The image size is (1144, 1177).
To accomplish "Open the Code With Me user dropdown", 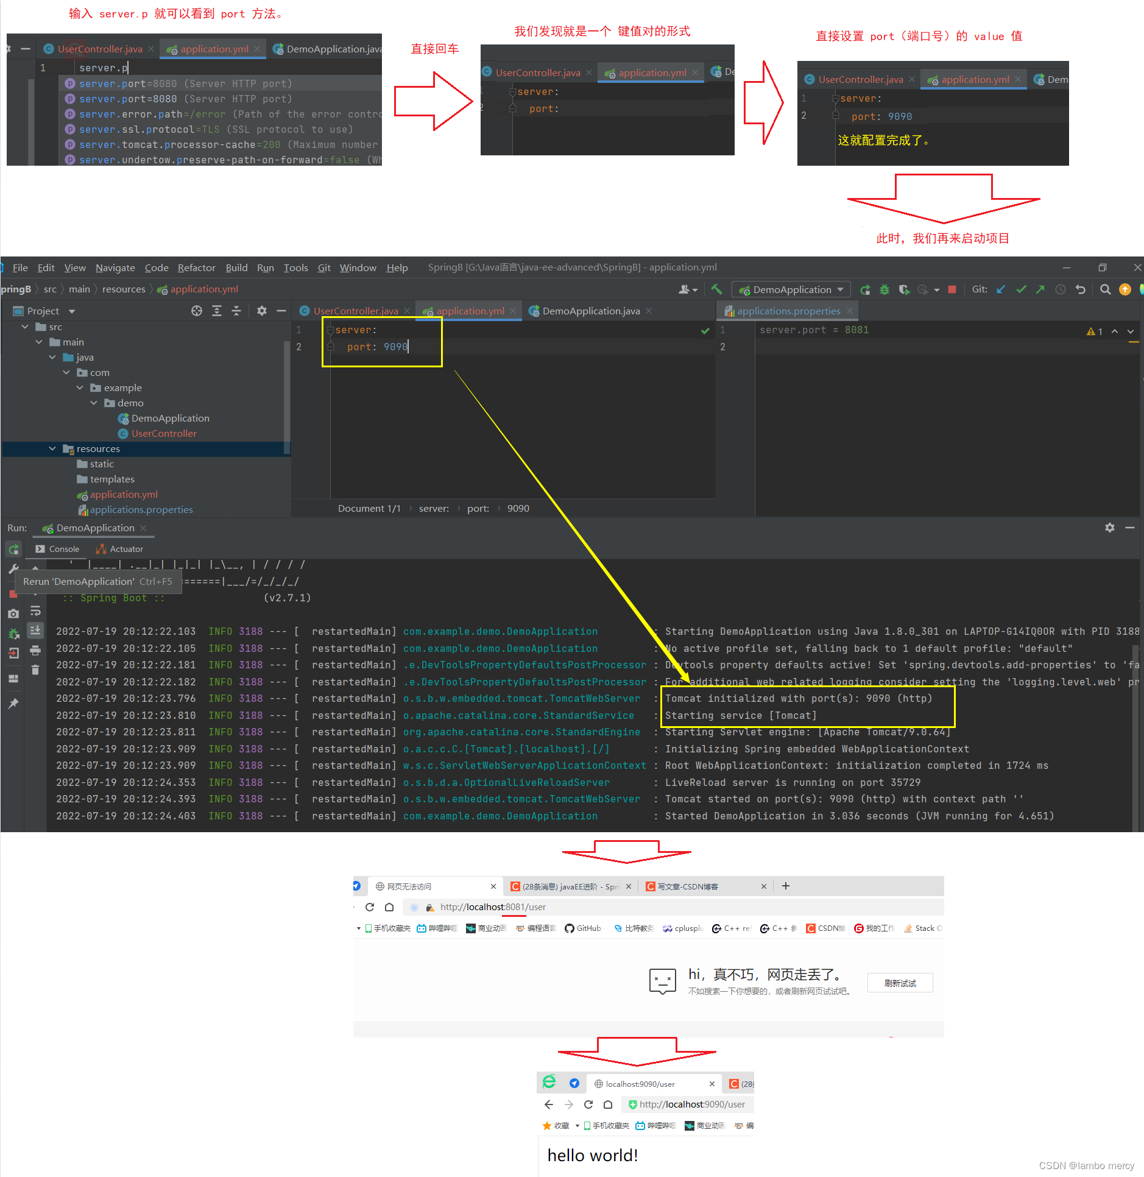I will pos(688,290).
